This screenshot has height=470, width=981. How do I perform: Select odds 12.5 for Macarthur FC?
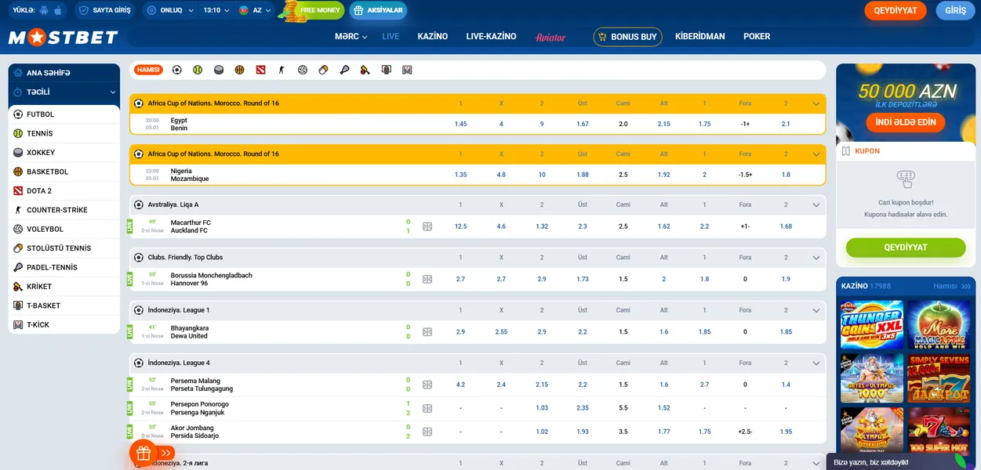[460, 226]
